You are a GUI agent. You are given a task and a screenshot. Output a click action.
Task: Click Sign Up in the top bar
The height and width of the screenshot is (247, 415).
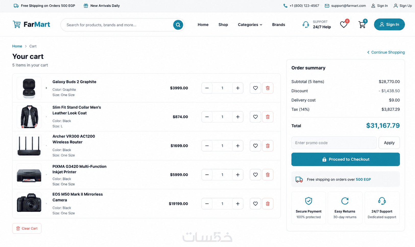[x=403, y=6]
